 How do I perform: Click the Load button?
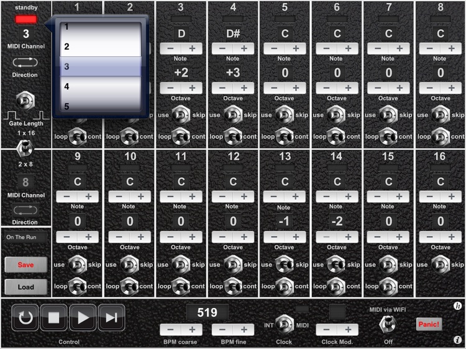pyautogui.click(x=26, y=287)
